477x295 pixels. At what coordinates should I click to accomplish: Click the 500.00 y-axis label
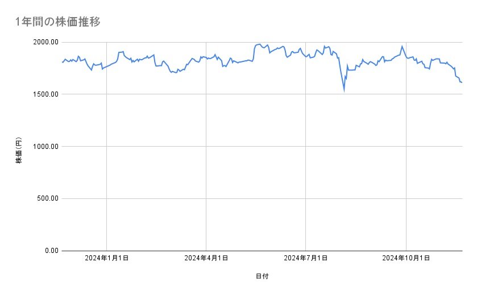click(45, 198)
